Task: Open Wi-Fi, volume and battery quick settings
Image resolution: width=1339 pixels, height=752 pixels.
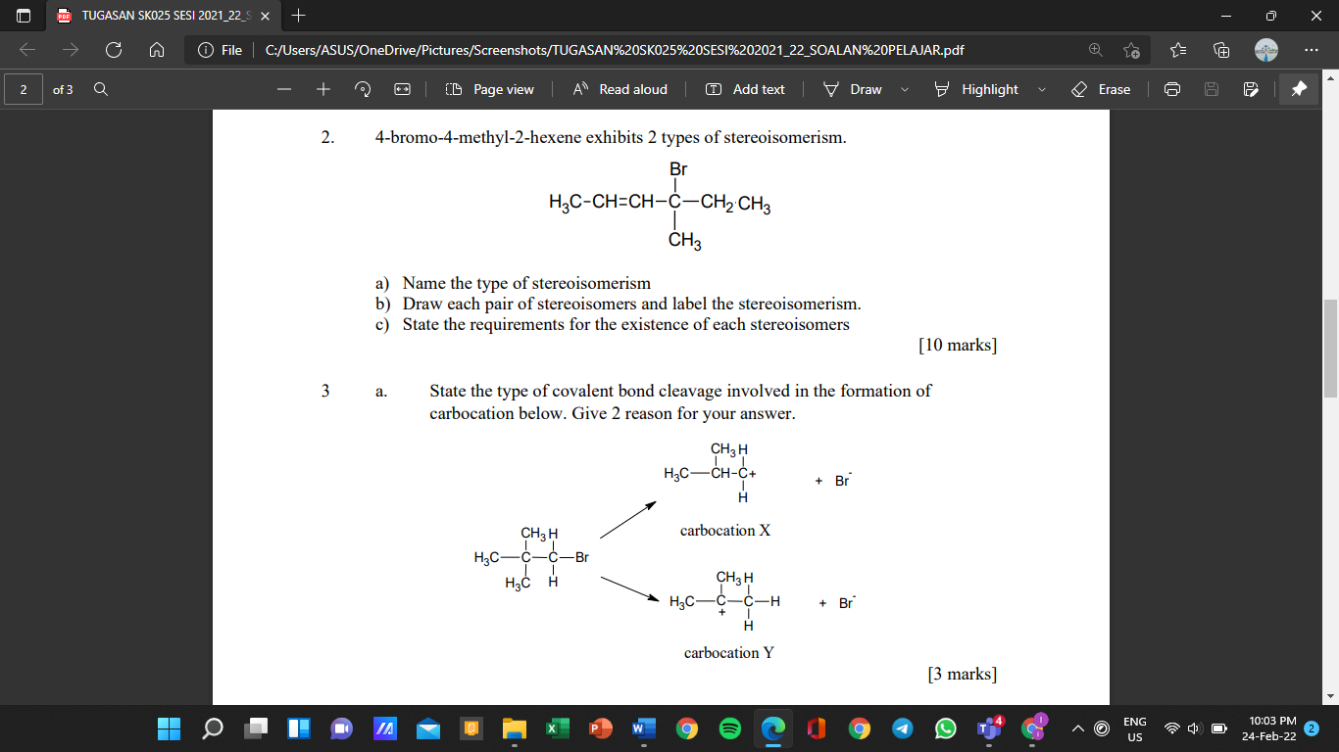Action: (x=1195, y=728)
